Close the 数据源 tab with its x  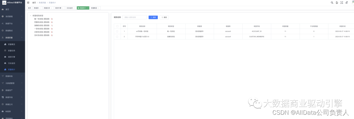coord(40,8)
